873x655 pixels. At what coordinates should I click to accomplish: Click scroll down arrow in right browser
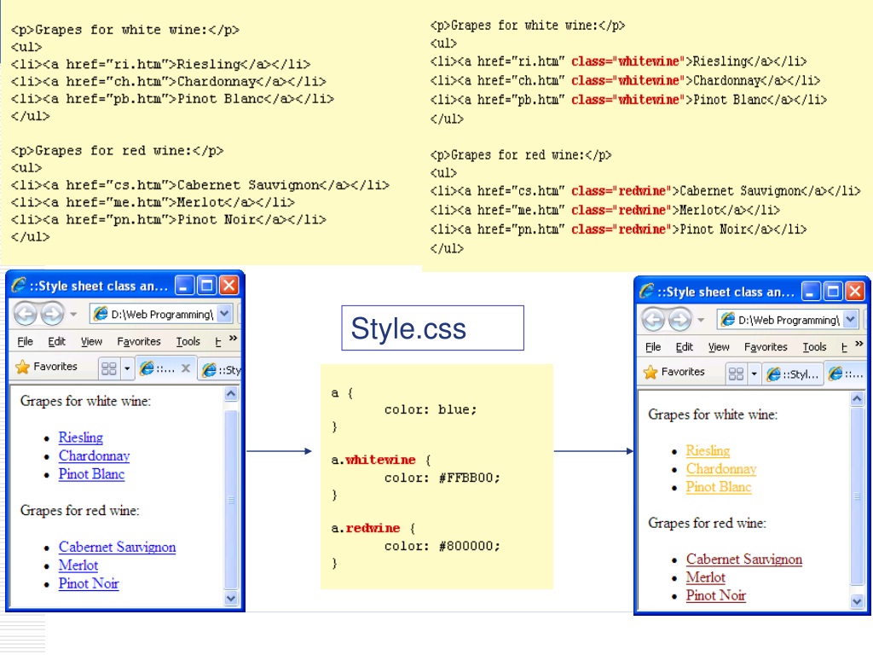click(x=858, y=601)
